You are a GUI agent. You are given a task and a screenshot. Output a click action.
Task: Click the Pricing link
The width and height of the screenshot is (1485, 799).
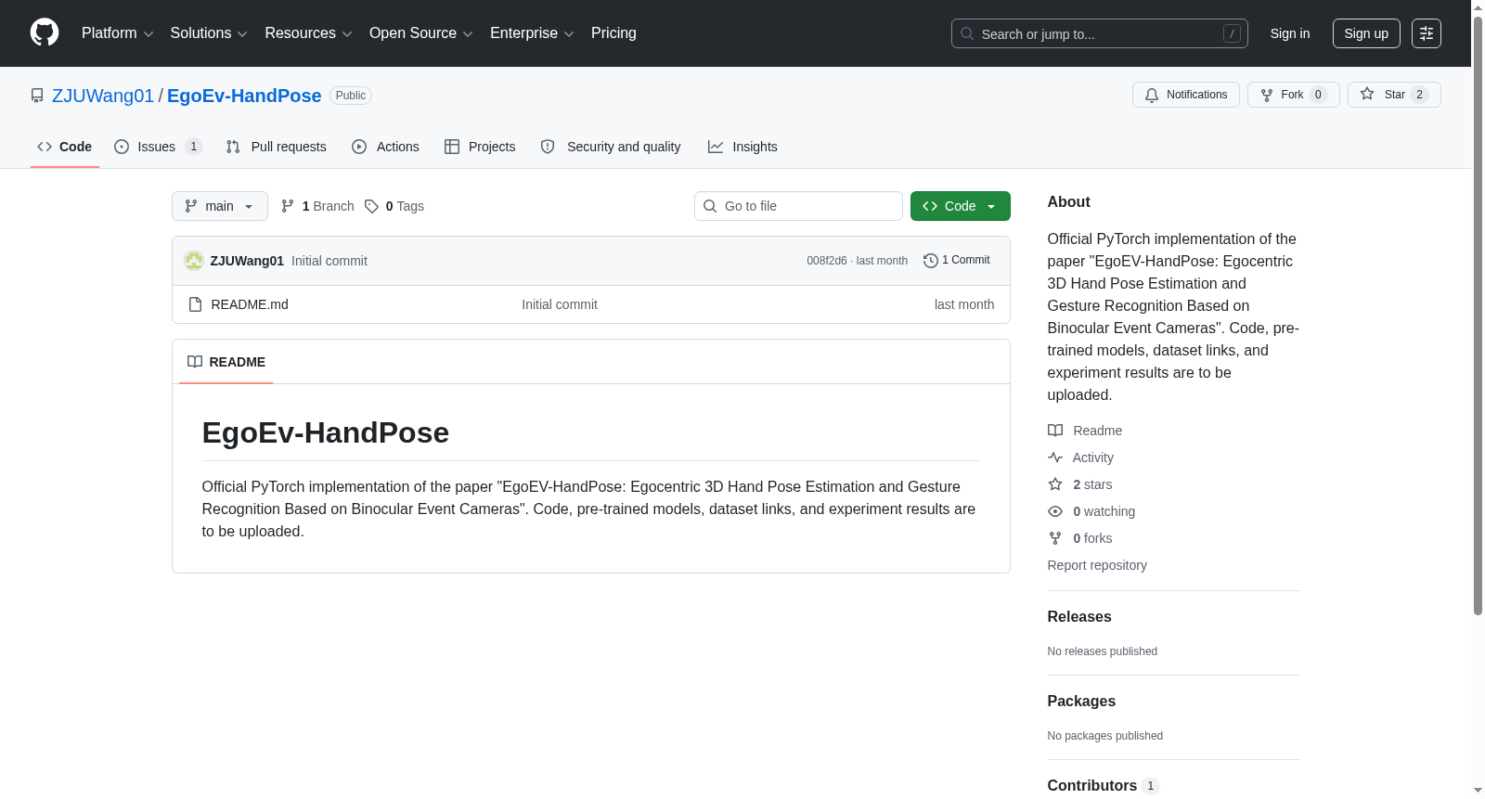pos(613,33)
